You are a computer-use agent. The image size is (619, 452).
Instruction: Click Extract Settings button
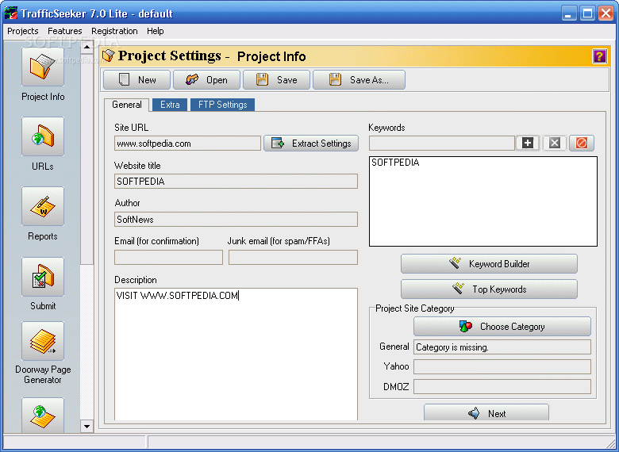(x=311, y=144)
